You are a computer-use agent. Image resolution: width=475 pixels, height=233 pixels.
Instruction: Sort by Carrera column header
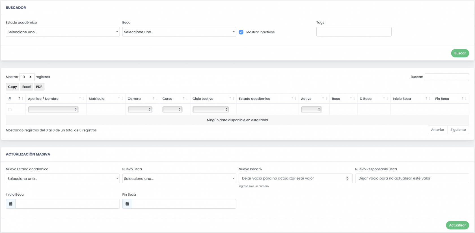coord(143,99)
